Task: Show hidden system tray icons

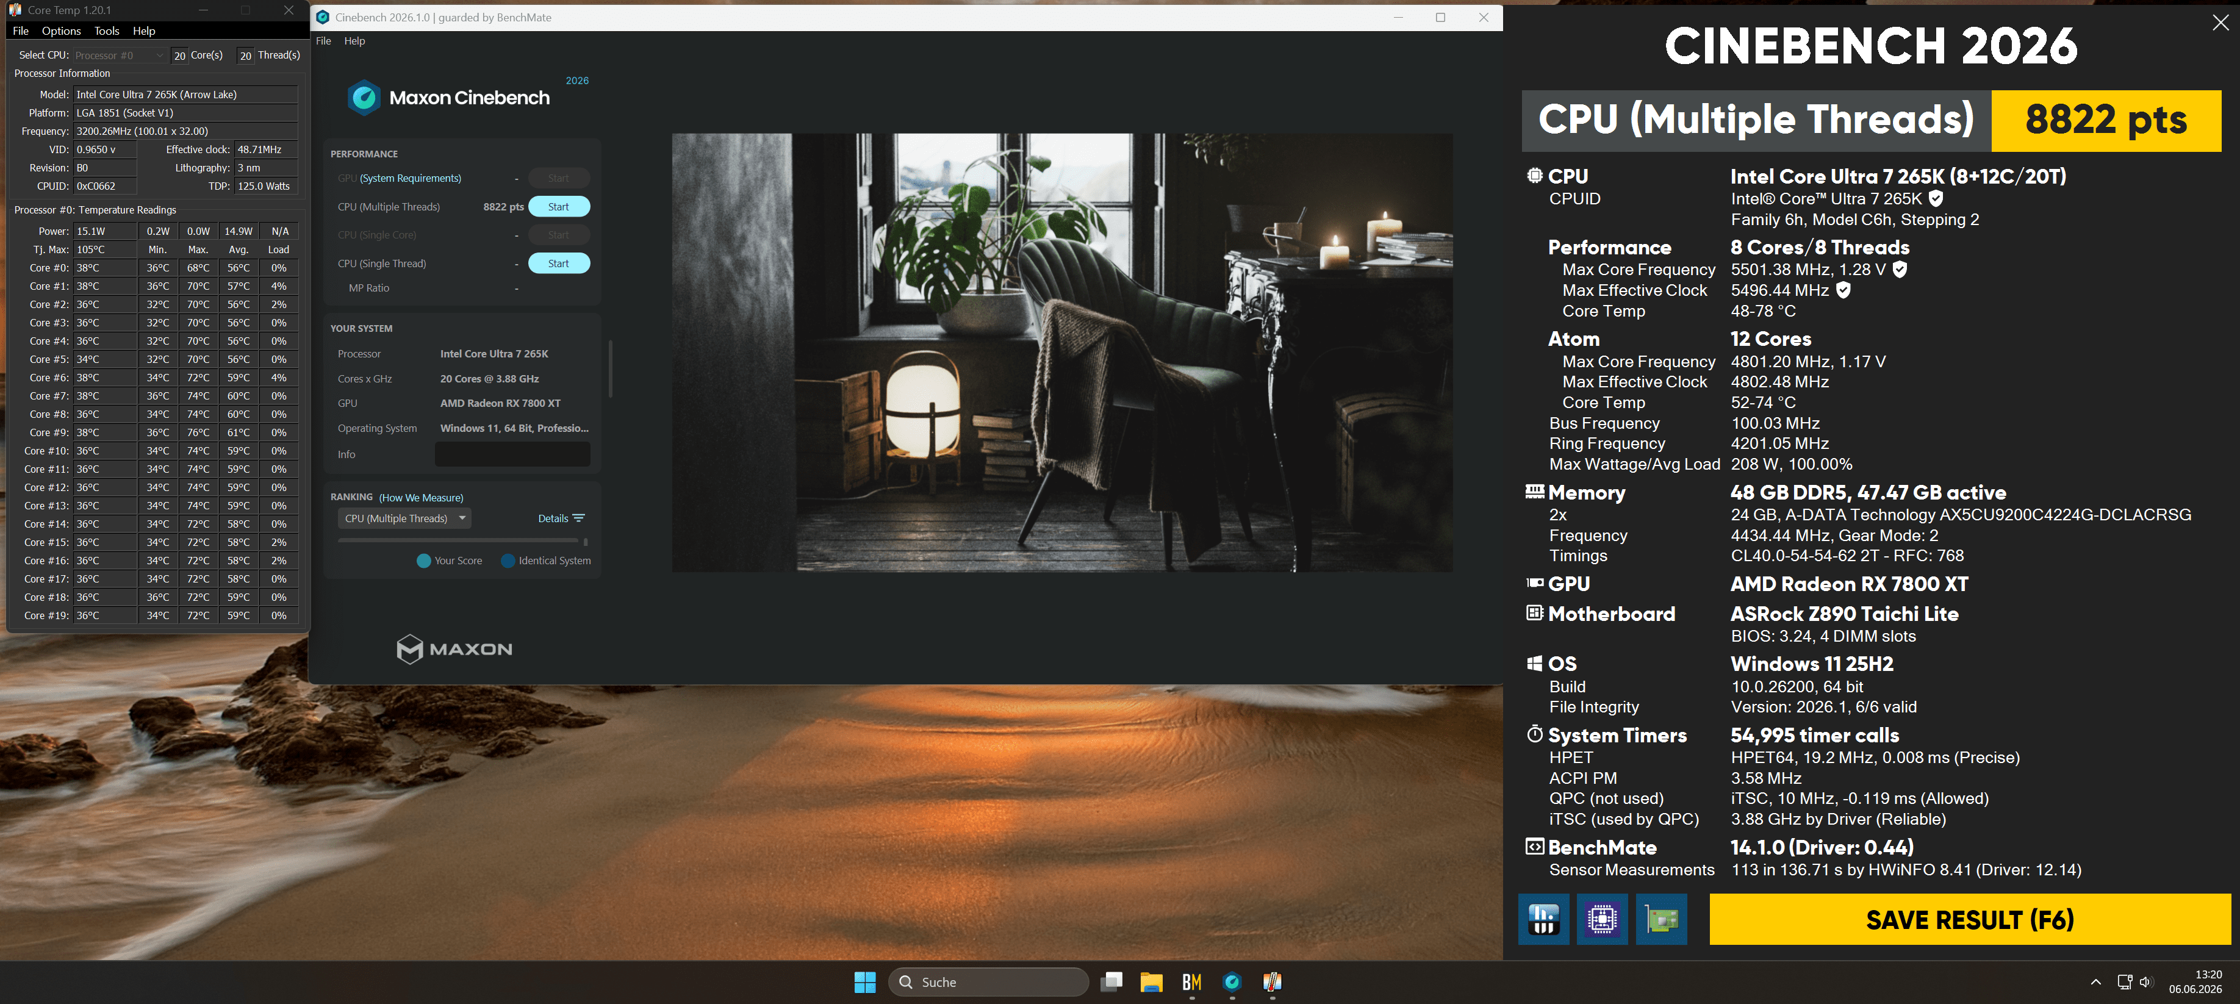Action: click(x=2095, y=982)
